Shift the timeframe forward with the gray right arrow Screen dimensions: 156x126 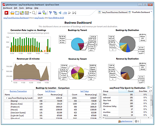70,13
